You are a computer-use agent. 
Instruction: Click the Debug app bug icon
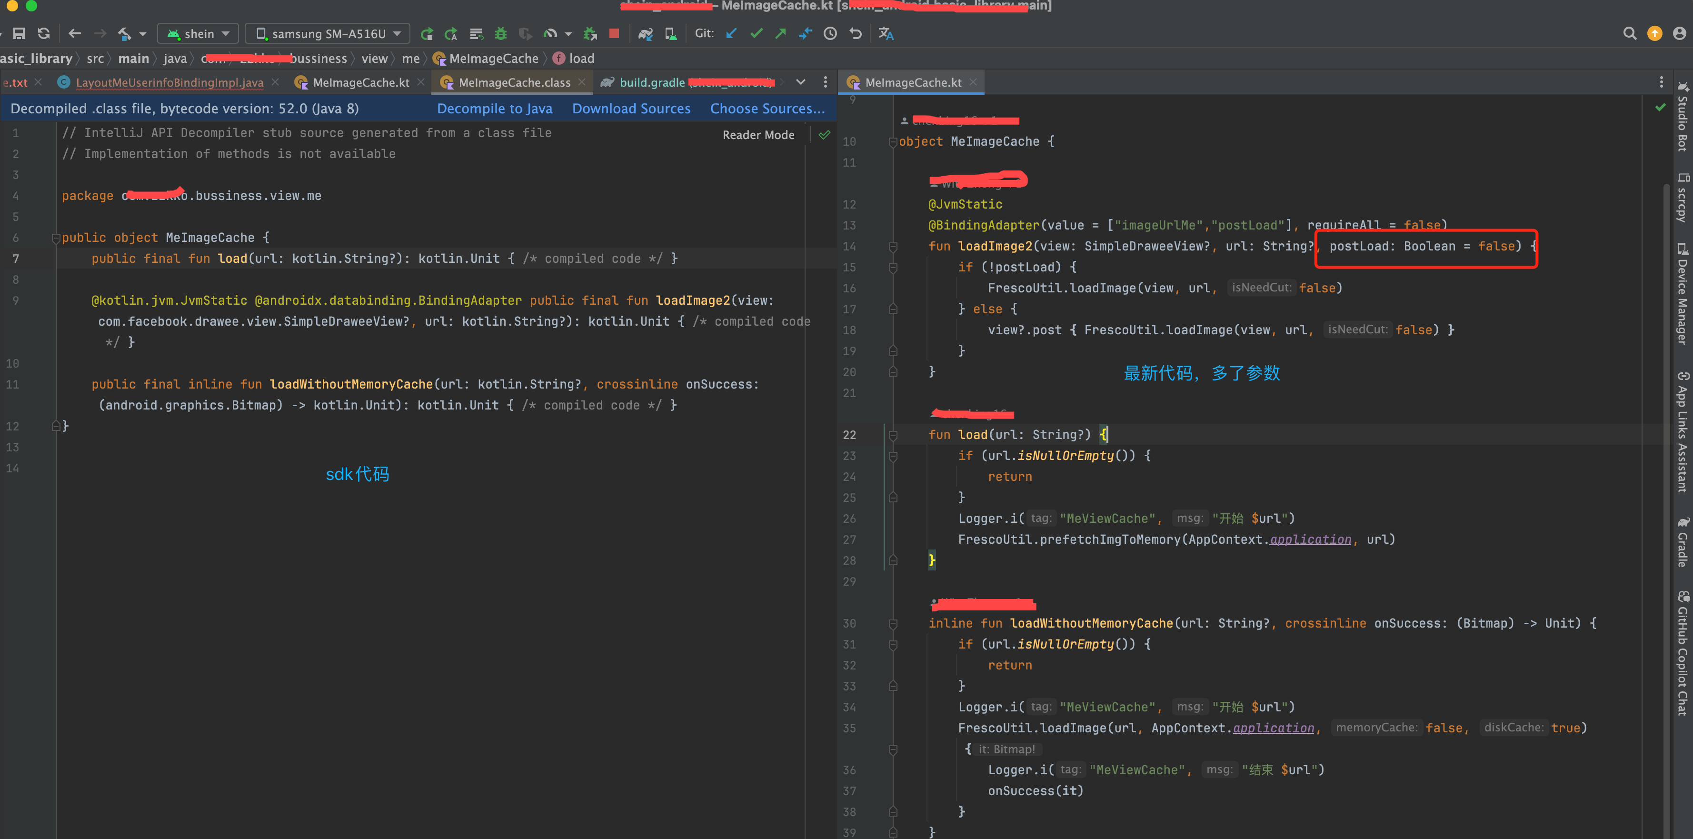(x=501, y=33)
